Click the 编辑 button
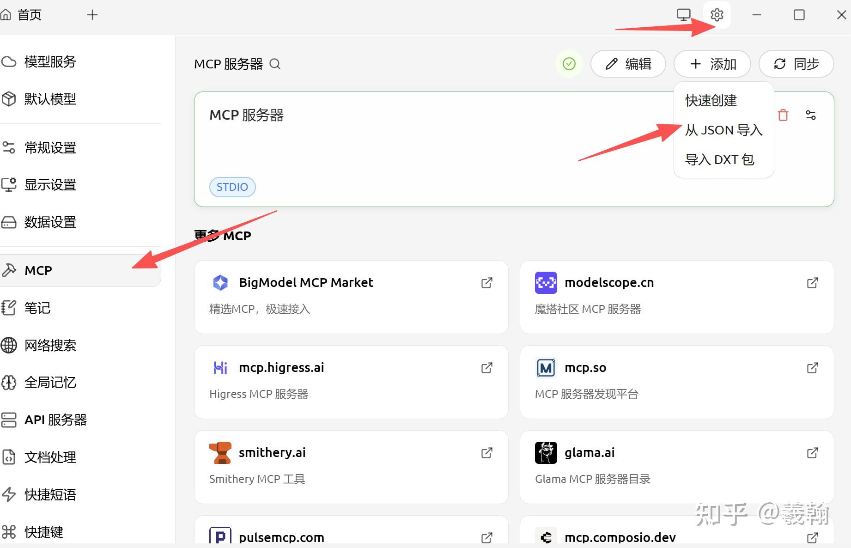The width and height of the screenshot is (851, 548). [x=628, y=64]
